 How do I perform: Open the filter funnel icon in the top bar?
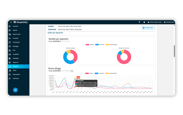pyautogui.click(x=139, y=22)
